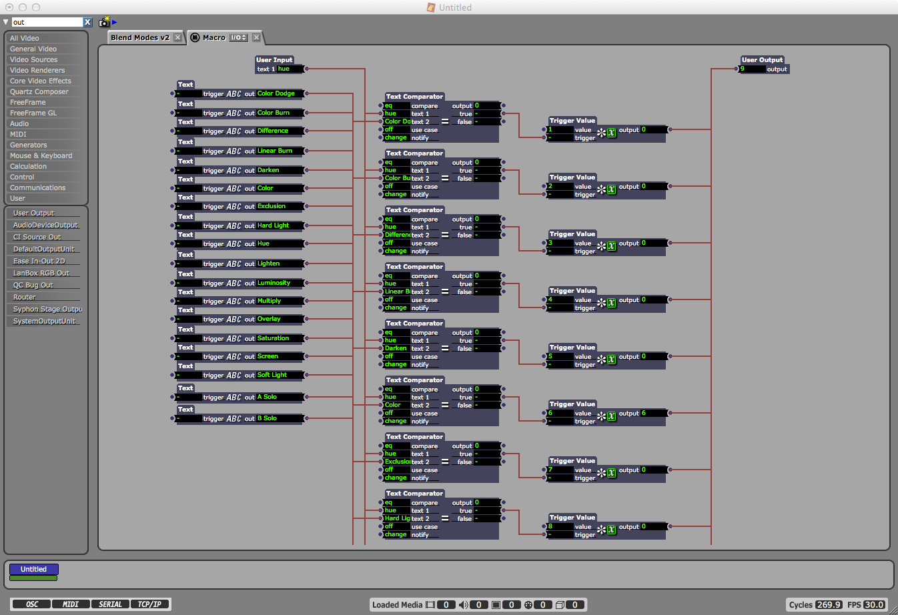Toggle use case off in the Hard Lig comparator
The image size is (898, 615).
click(x=396, y=526)
